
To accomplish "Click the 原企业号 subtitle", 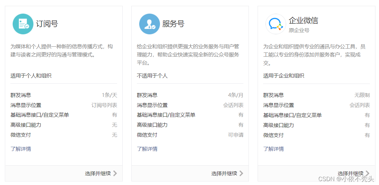I will (x=299, y=30).
